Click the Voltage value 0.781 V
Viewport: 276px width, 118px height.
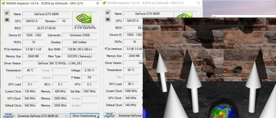(x=89, y=70)
